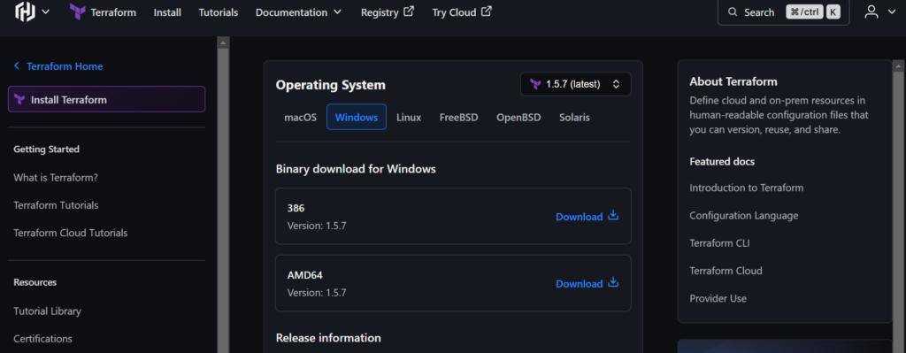Screen dimensions: 906x353
Task: Open Terraform Cloud featured doc
Action: coord(726,271)
